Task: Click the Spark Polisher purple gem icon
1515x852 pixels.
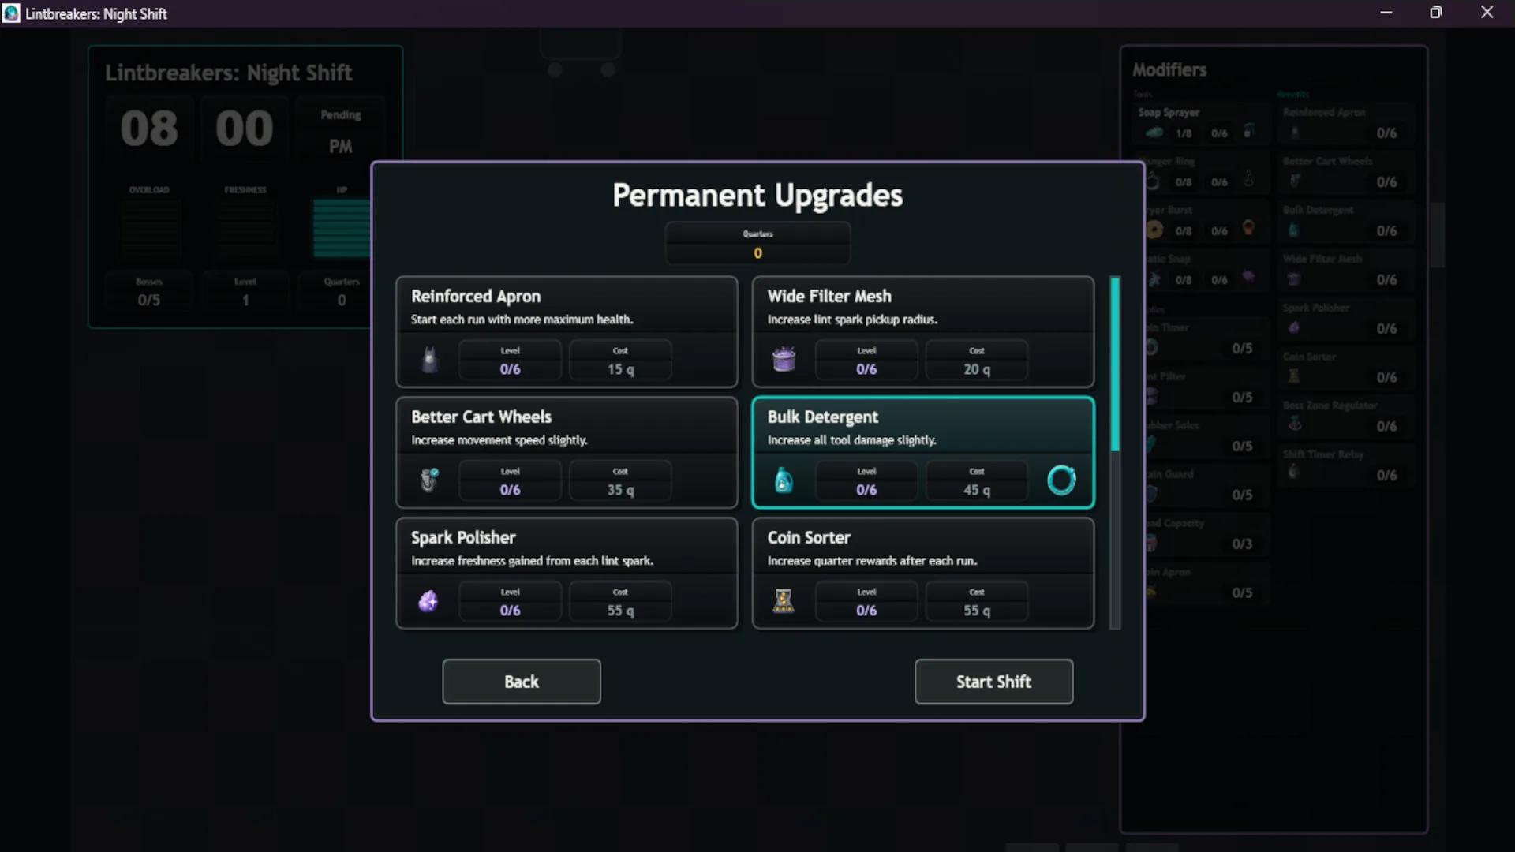Action: click(x=428, y=601)
